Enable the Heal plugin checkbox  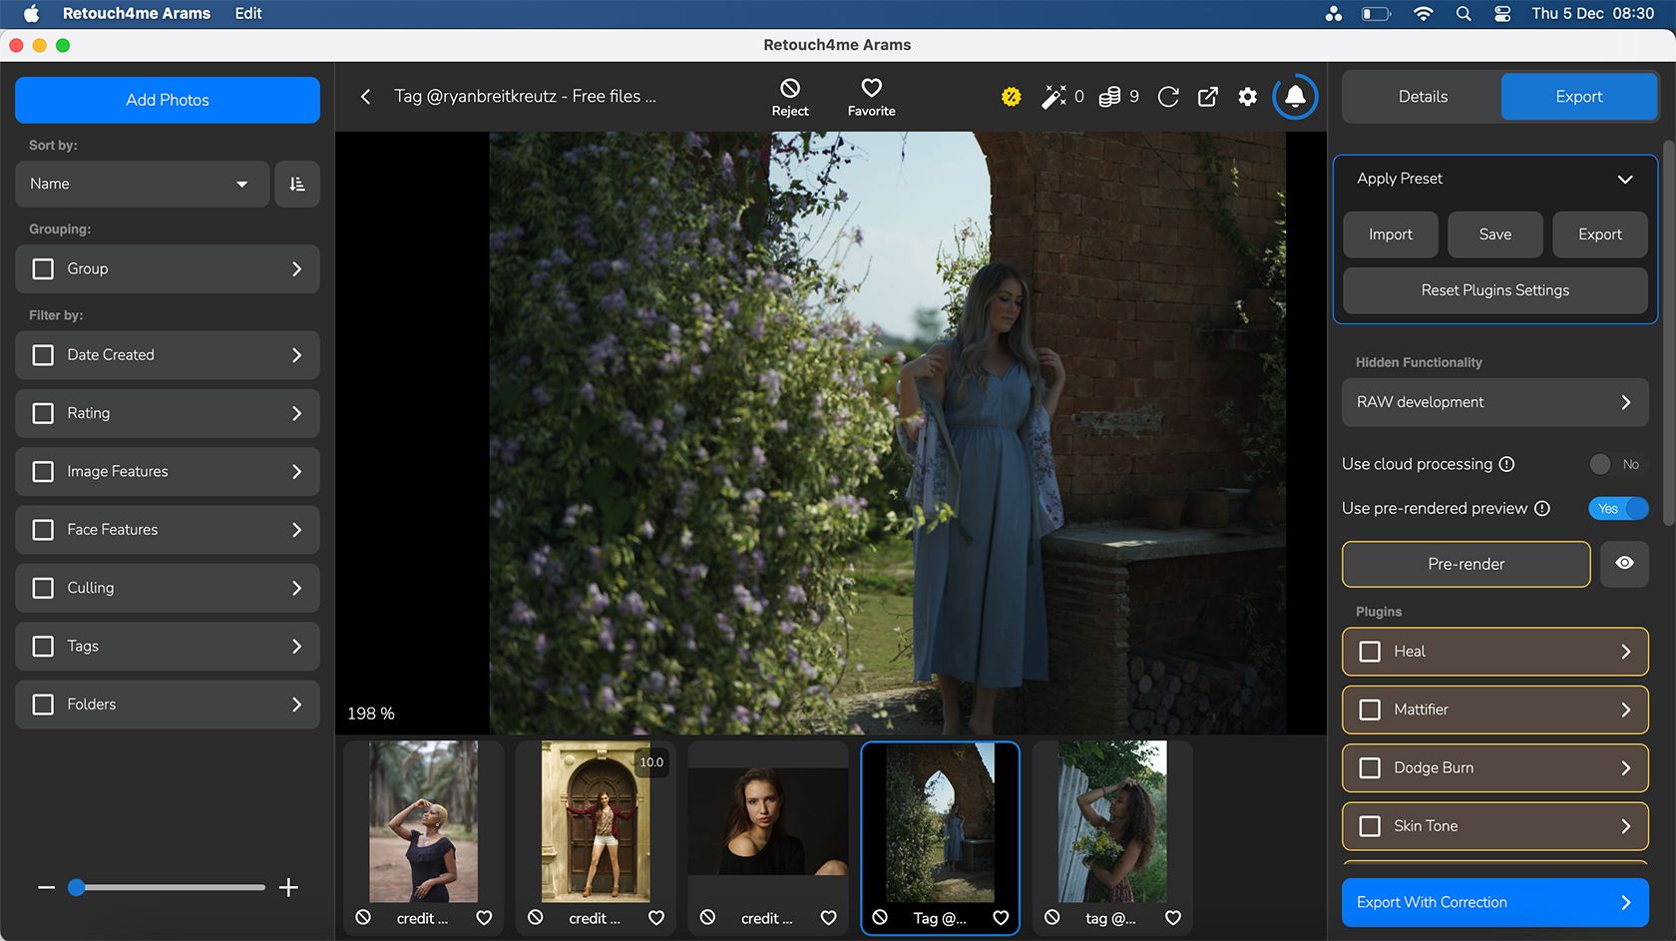pyautogui.click(x=1370, y=652)
